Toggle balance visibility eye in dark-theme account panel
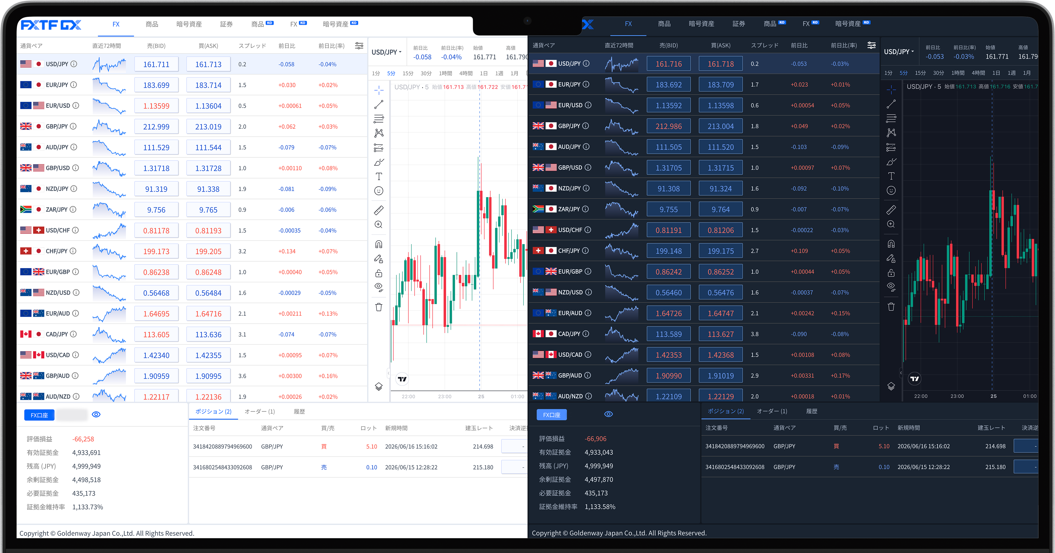1055x553 pixels. pyautogui.click(x=609, y=414)
